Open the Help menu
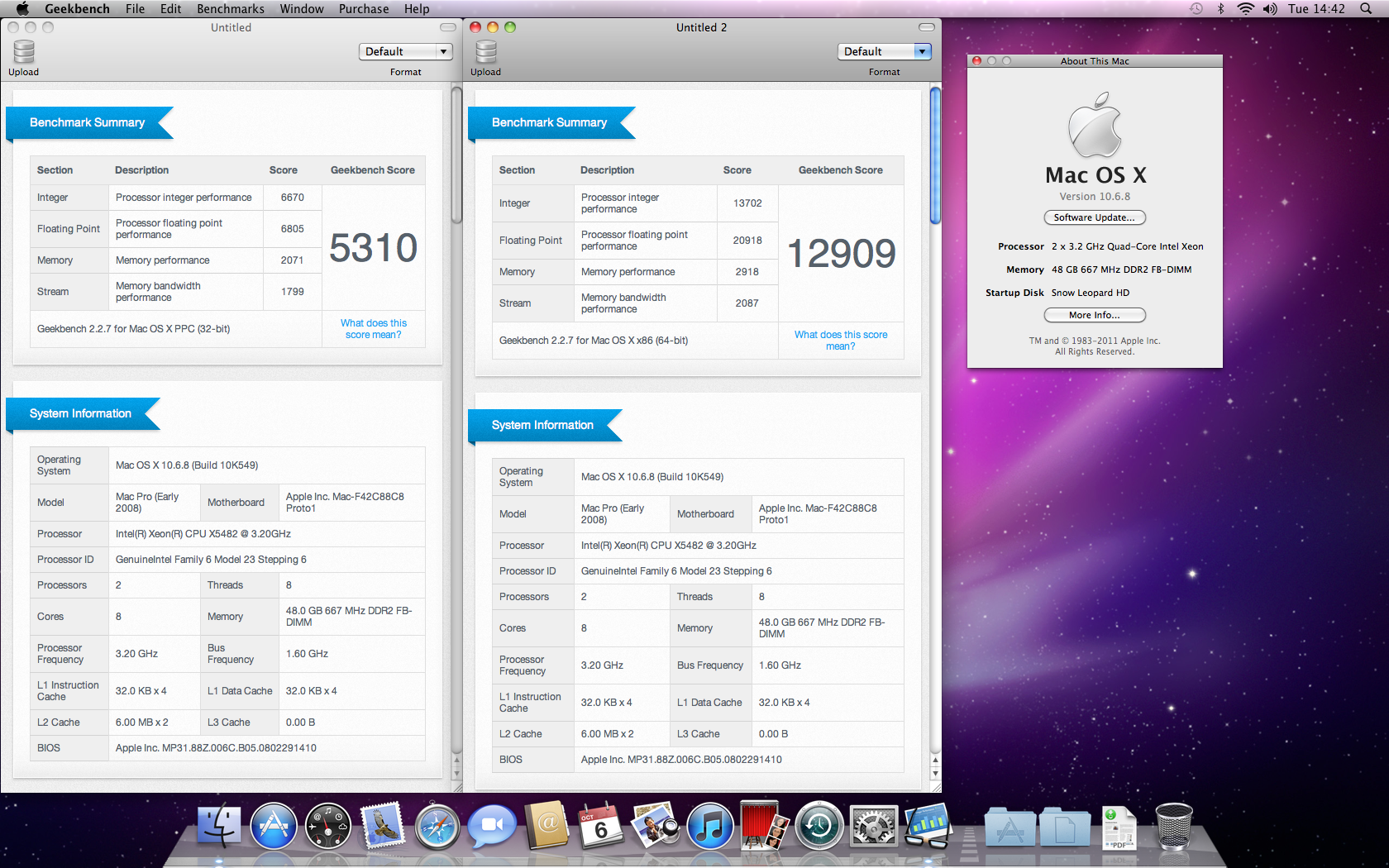 click(417, 8)
